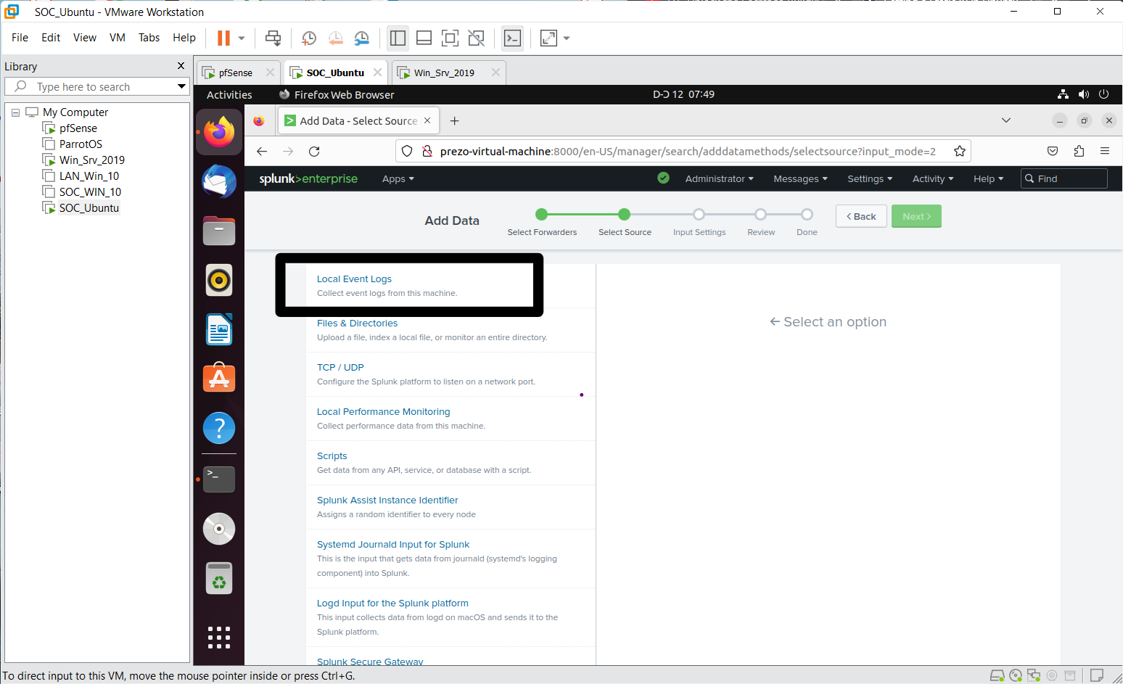Bookmark this page with the star
Viewport: 1123px width, 684px height.
960,151
